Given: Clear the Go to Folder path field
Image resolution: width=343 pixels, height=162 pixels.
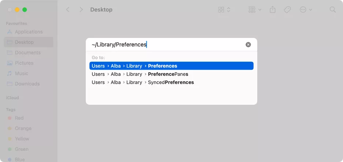Looking at the screenshot, I should pyautogui.click(x=248, y=45).
